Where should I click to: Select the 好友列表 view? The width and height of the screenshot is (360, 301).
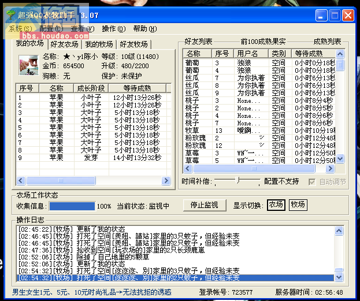coord(198,42)
